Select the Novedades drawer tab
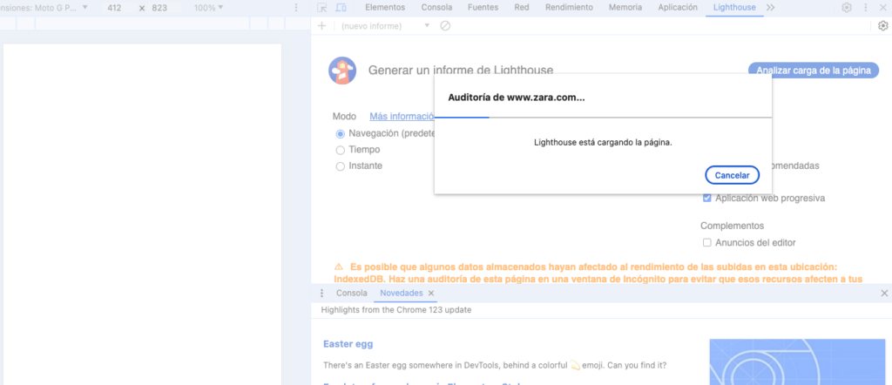This screenshot has height=385, width=892. point(401,294)
